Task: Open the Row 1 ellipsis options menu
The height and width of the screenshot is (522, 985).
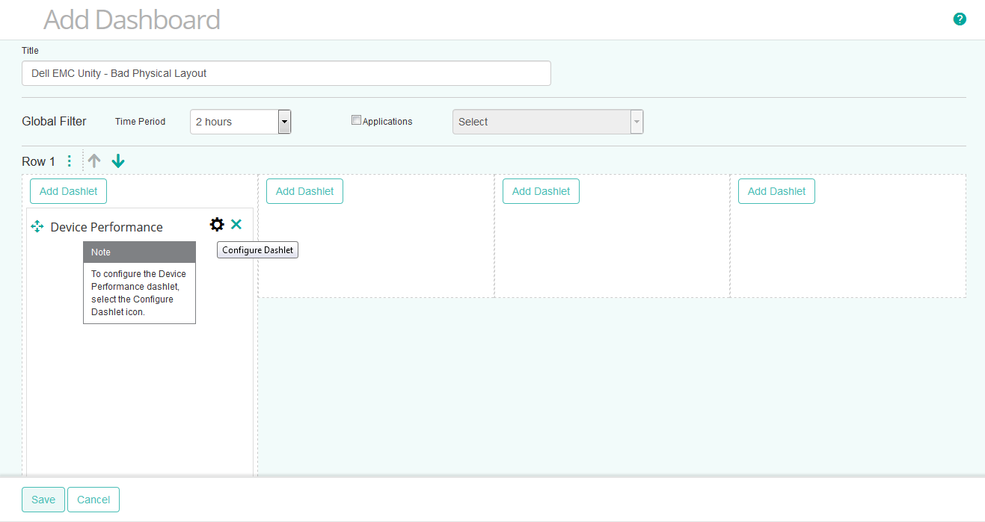Action: point(69,161)
